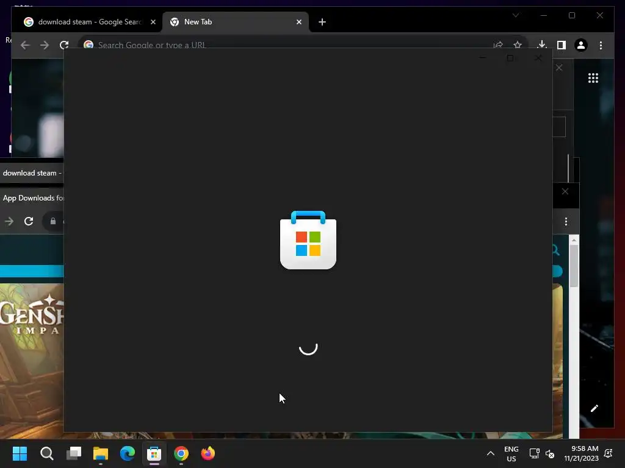625x468 pixels.
Task: Bookmark this tab with star icon
Action: (518, 45)
